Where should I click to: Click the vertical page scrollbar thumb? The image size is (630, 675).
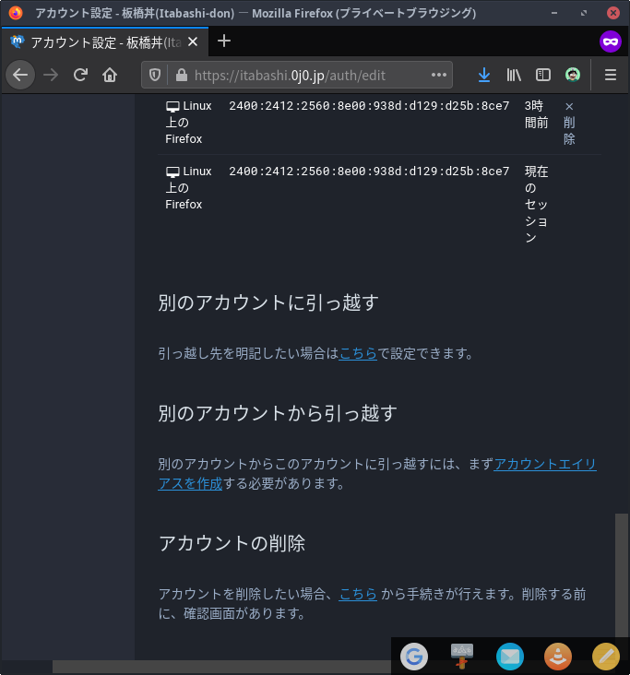click(x=622, y=572)
